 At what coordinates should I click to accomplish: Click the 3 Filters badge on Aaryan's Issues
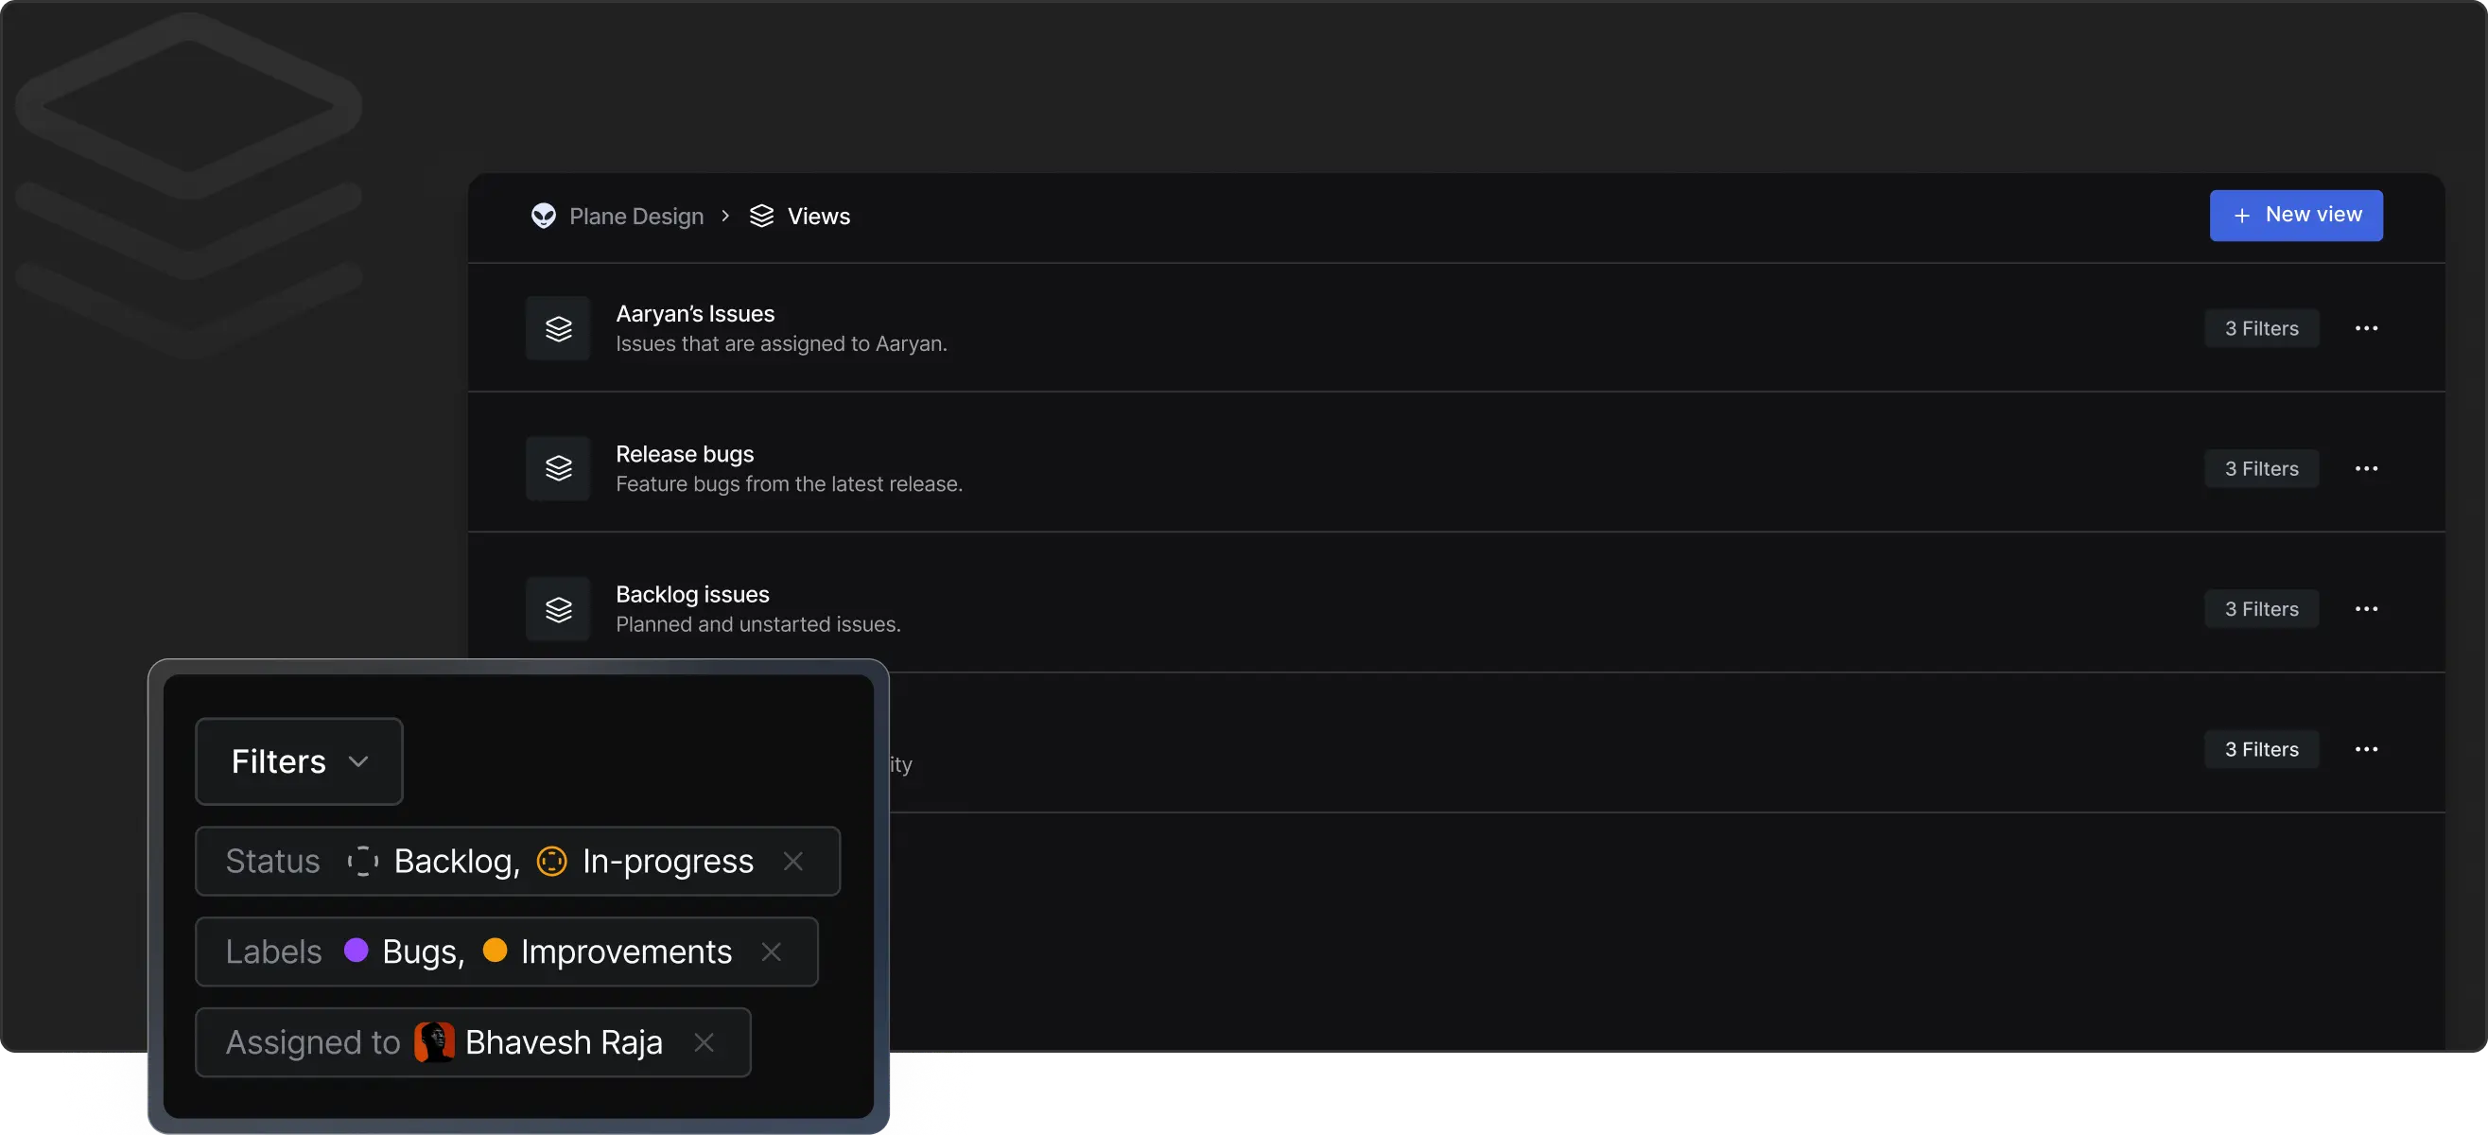[x=2261, y=328]
